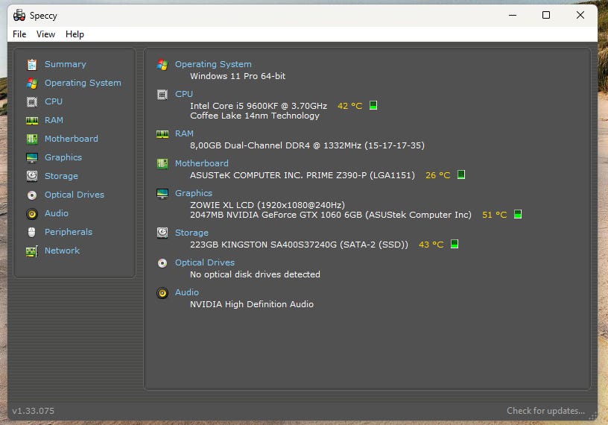Click the Motherboard heading link in summary
This screenshot has width=608, height=425.
(x=202, y=163)
